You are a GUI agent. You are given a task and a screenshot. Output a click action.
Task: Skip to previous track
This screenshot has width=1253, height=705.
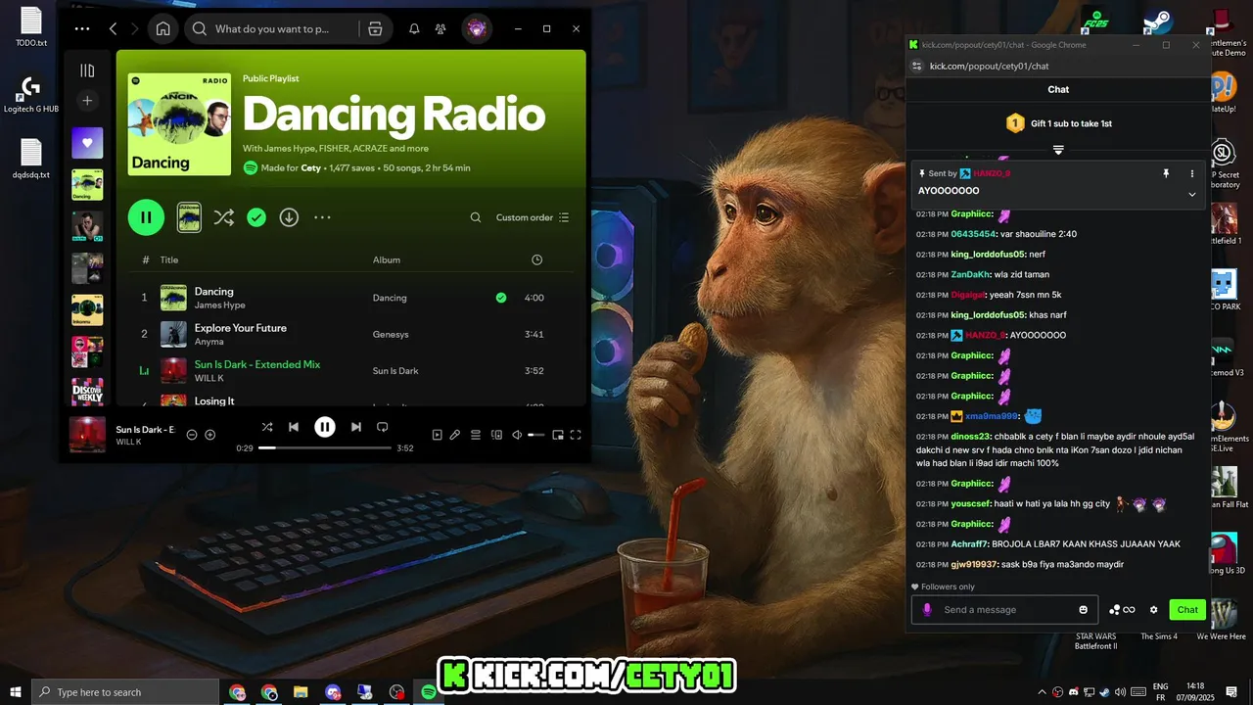click(x=294, y=427)
